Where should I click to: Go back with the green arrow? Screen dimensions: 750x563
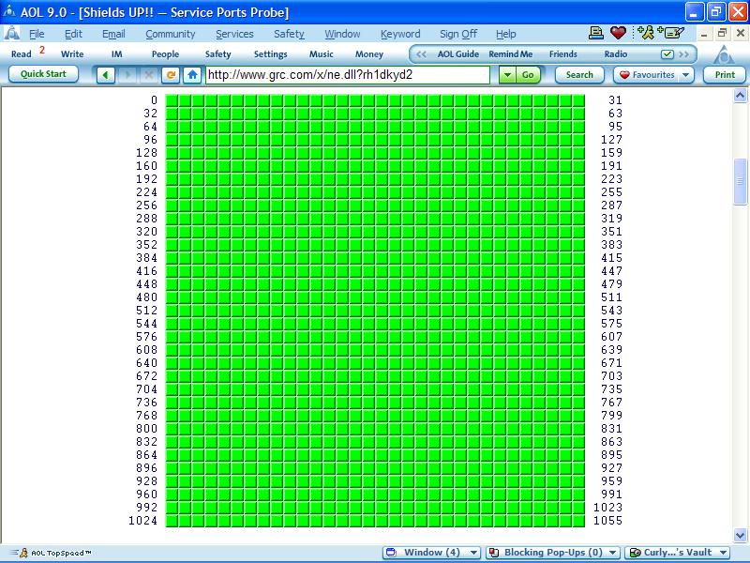[x=105, y=75]
